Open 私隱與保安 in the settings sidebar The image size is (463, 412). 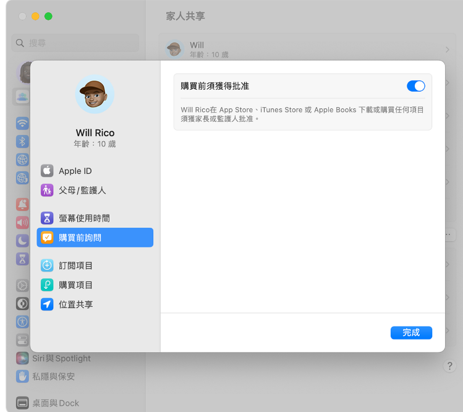46,377
